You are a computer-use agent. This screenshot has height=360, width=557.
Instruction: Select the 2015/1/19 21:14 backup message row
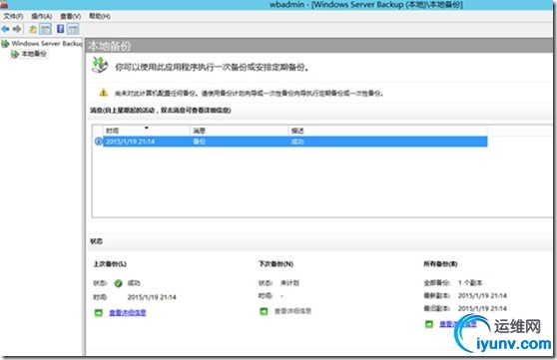290,142
